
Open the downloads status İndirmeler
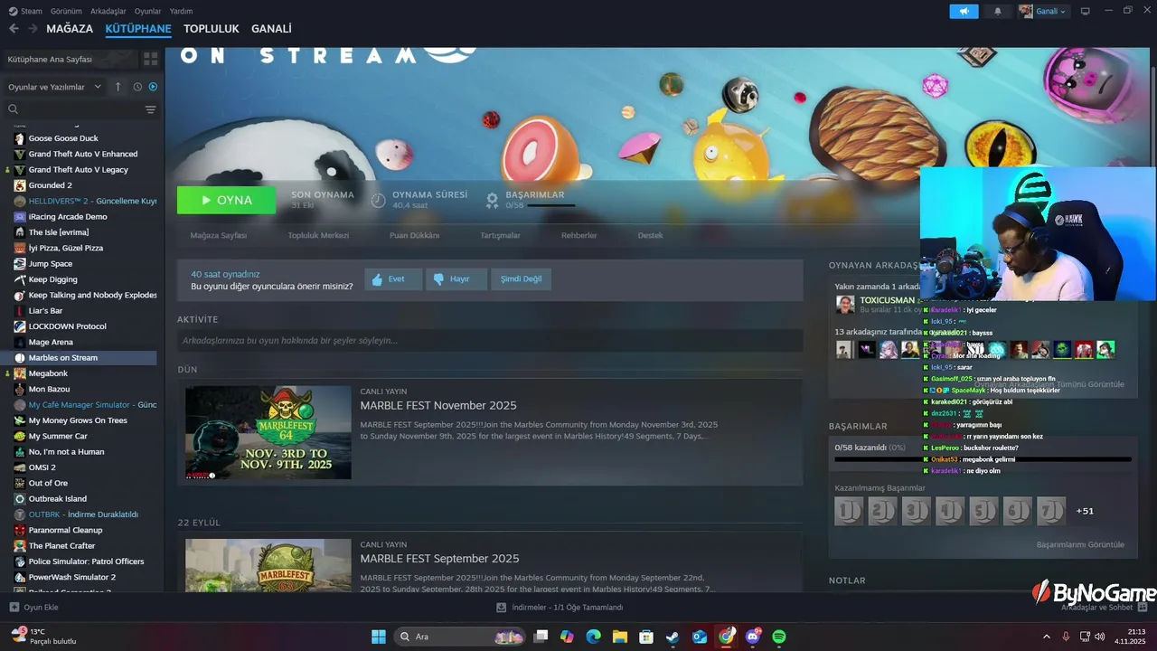560,608
